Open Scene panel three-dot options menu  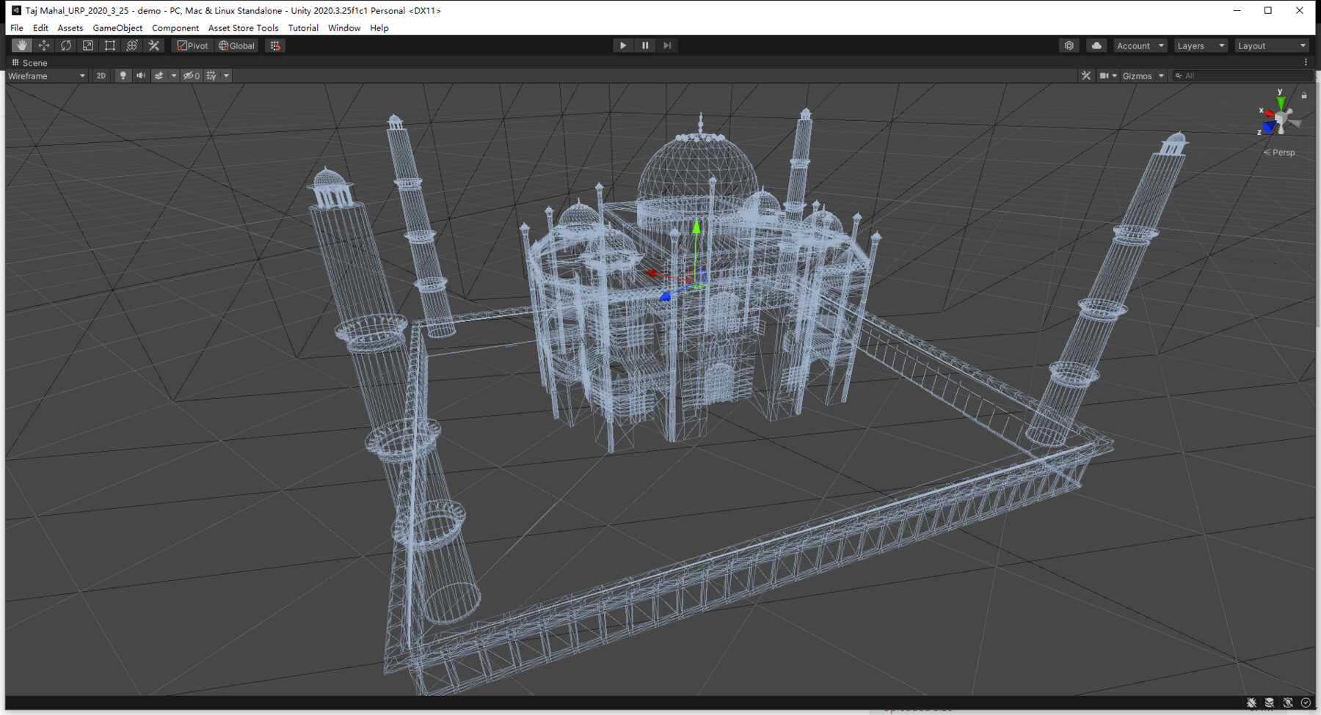1306,62
